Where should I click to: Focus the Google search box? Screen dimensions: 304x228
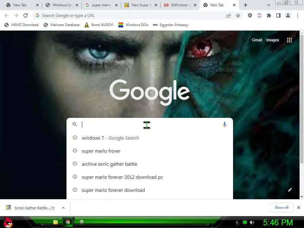coord(150,124)
